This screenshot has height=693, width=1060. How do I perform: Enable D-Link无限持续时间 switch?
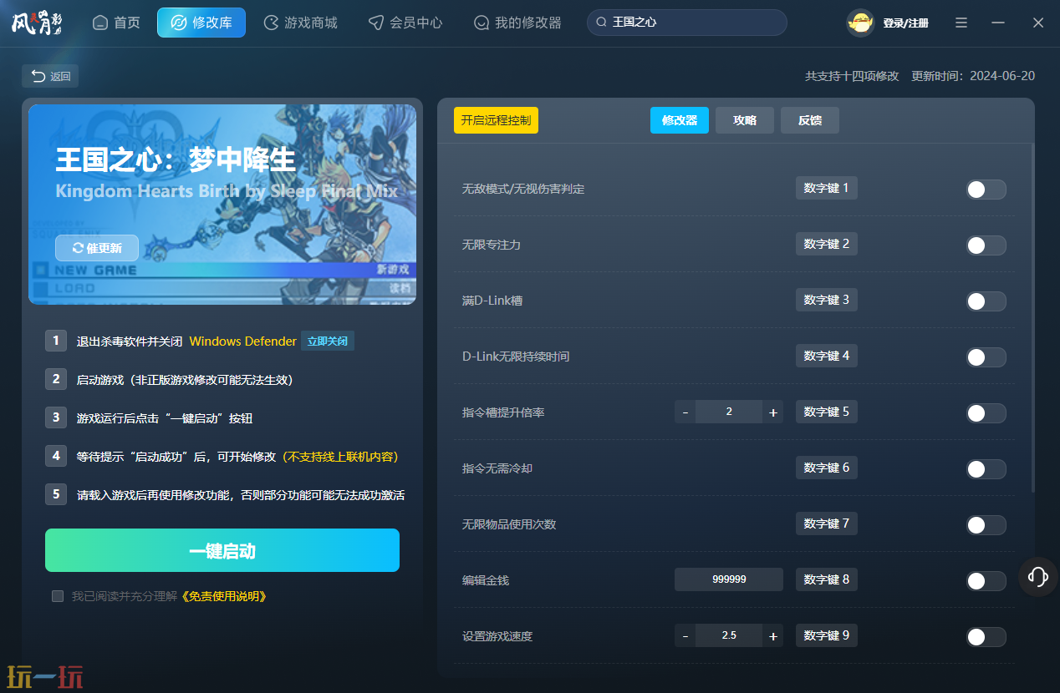pyautogui.click(x=986, y=357)
